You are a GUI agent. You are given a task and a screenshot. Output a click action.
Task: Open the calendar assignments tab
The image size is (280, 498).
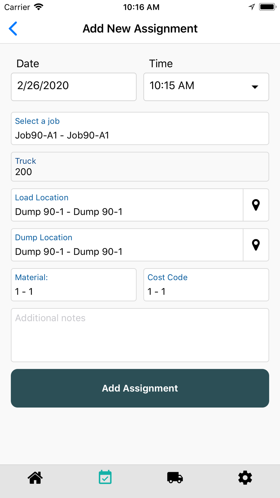pyautogui.click(x=105, y=477)
